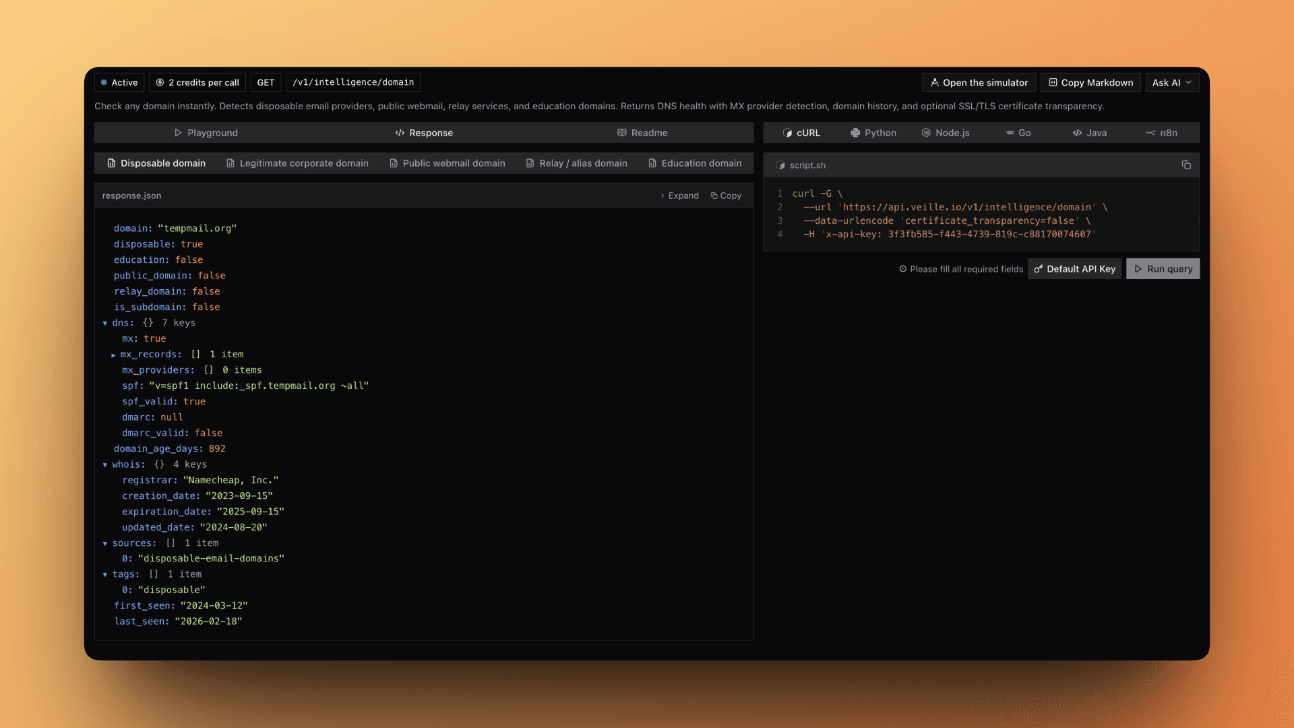Collapse the tags list
Image resolution: width=1294 pixels, height=728 pixels.
pyautogui.click(x=105, y=574)
